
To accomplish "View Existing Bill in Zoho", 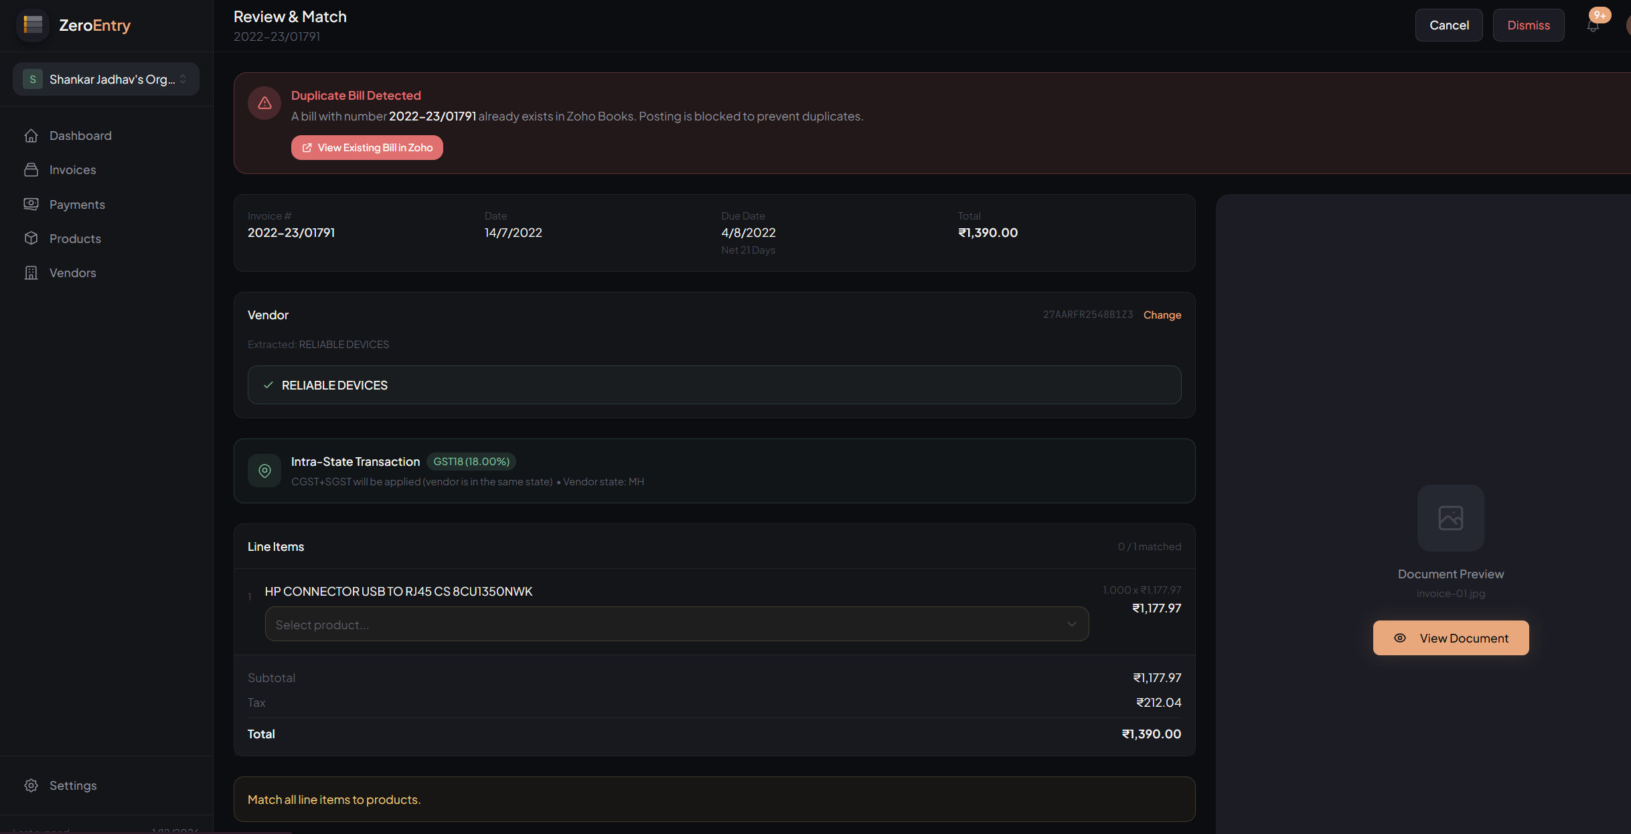I will click(366, 147).
